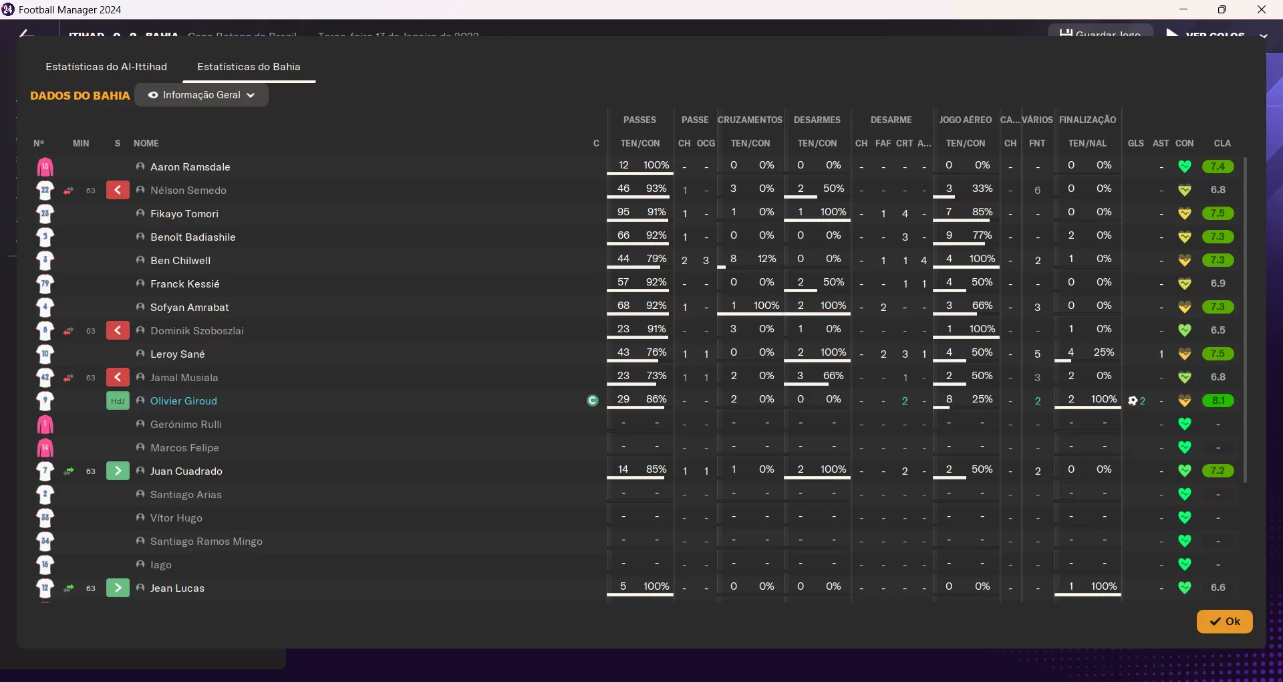Sort by the Nº column header
This screenshot has width=1283, height=682.
point(39,143)
